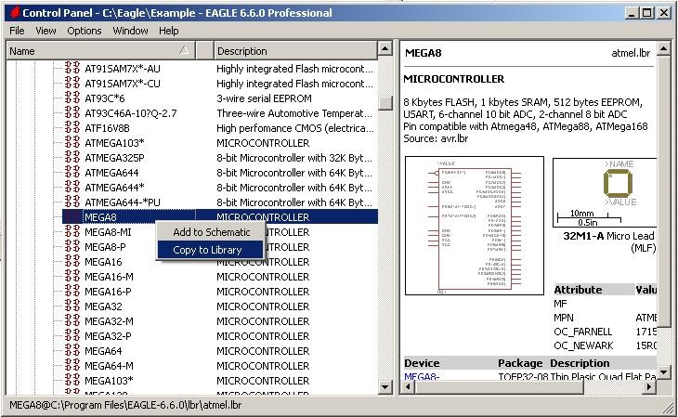Click the device icon beside MEGA64-M
The height and width of the screenshot is (417, 678).
pyautogui.click(x=72, y=365)
